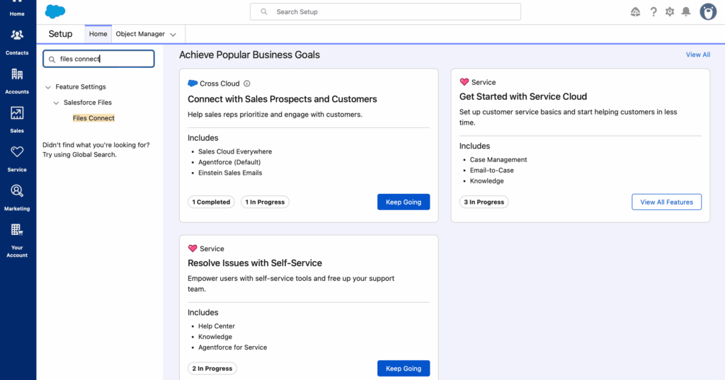Open Service in the left sidebar
The width and height of the screenshot is (725, 380).
17,159
